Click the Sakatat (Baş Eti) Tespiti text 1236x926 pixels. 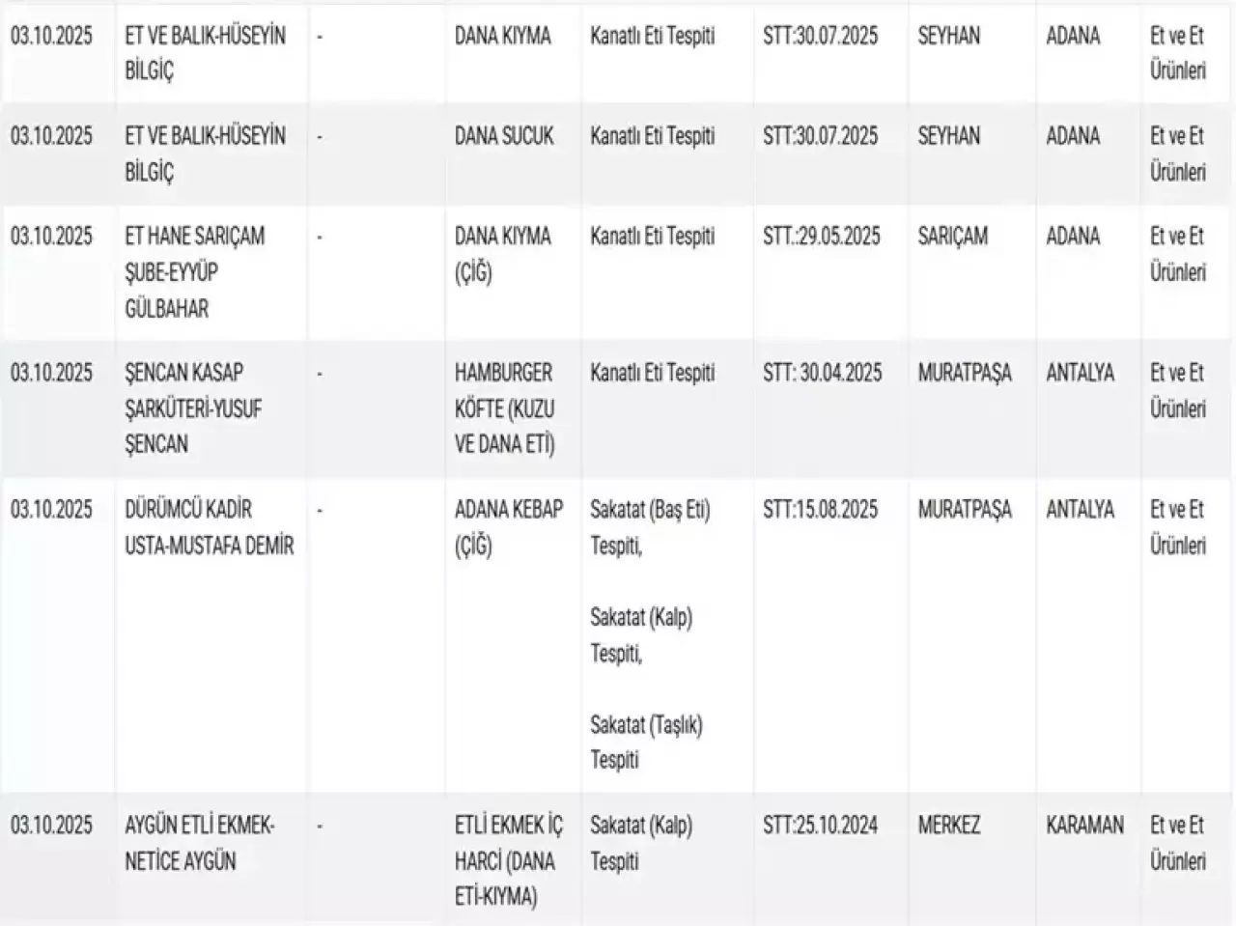click(650, 527)
